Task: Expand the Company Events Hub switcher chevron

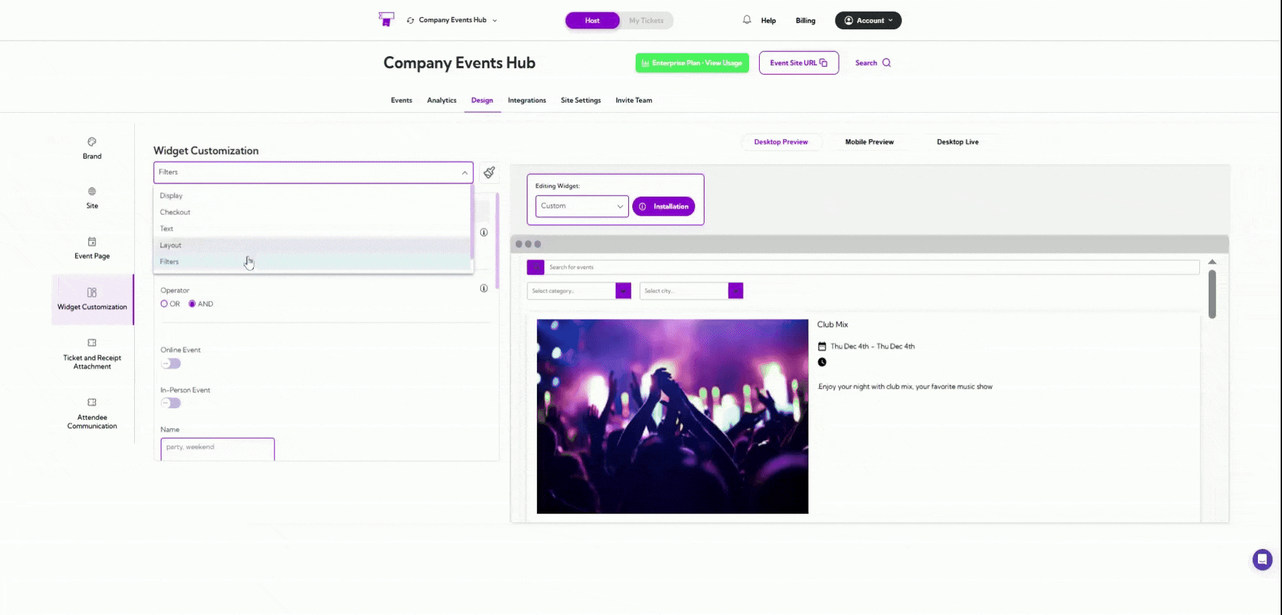Action: click(495, 21)
